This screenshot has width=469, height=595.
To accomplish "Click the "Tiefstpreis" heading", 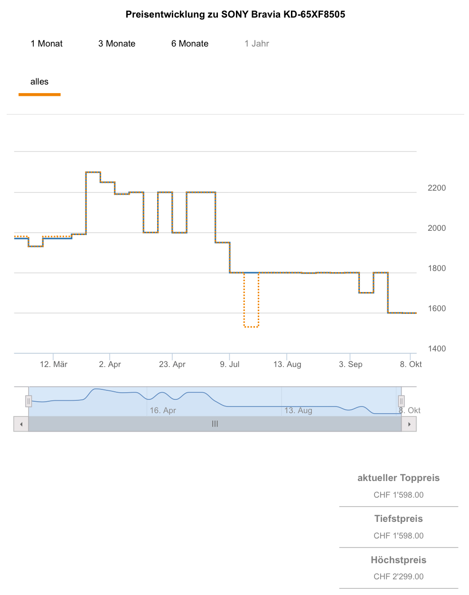I will pyautogui.click(x=398, y=519).
